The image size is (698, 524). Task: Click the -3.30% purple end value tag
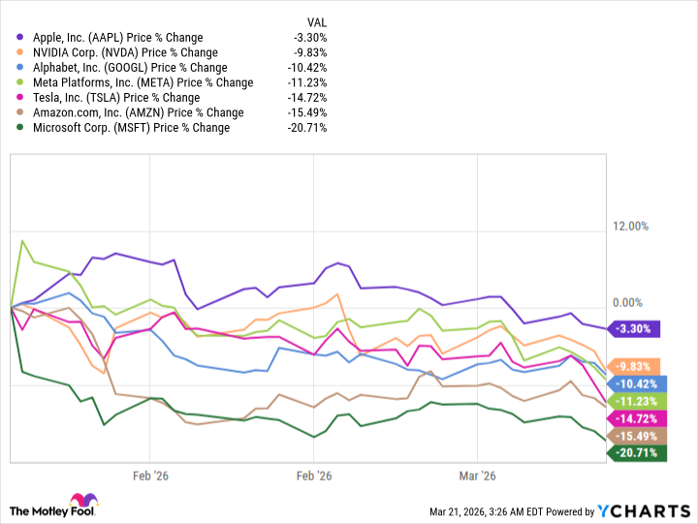[632, 328]
